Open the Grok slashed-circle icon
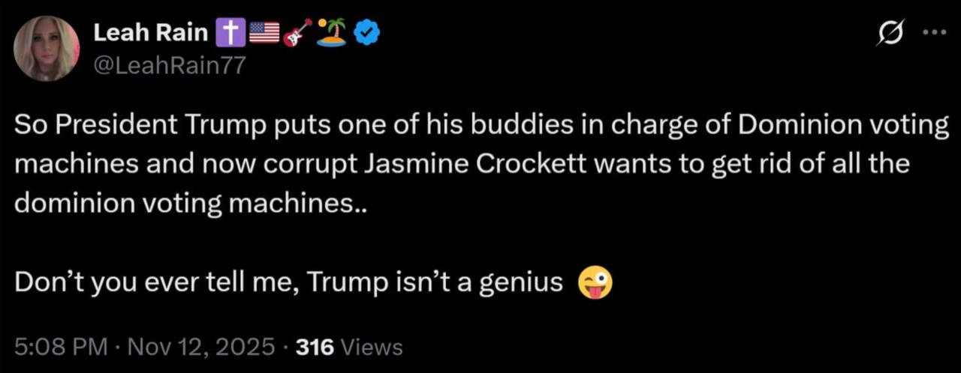The image size is (961, 373). click(890, 34)
